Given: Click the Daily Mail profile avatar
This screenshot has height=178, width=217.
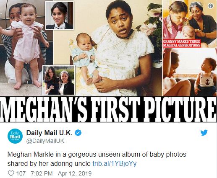Looking at the screenshot, I should [x=15, y=136].
